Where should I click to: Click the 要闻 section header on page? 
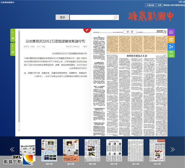(x=130, y=32)
